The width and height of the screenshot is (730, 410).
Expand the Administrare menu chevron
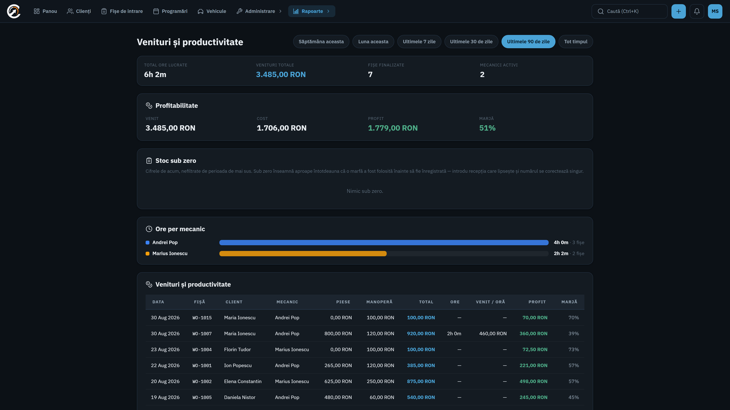coord(280,11)
